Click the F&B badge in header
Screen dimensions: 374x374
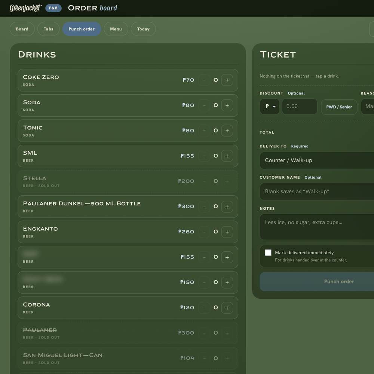(53, 8)
